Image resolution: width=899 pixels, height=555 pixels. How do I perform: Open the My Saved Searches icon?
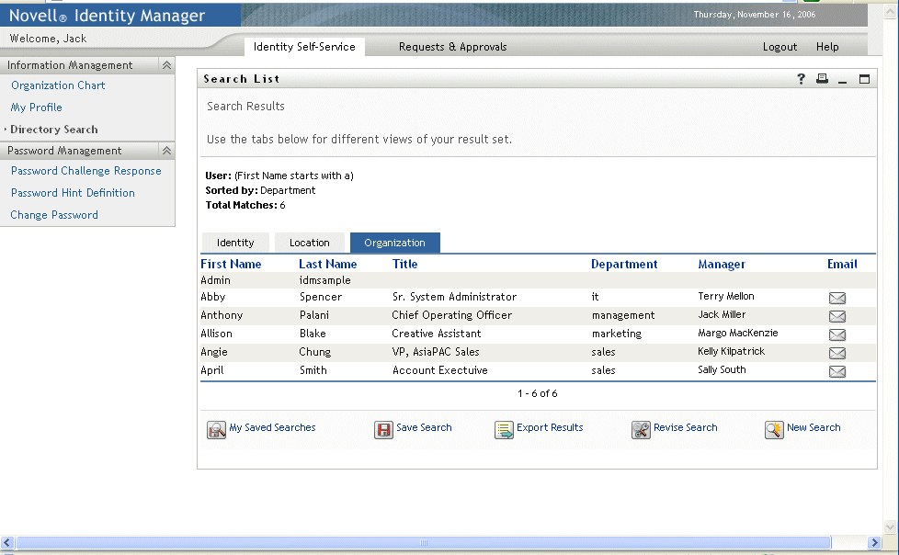pos(216,429)
